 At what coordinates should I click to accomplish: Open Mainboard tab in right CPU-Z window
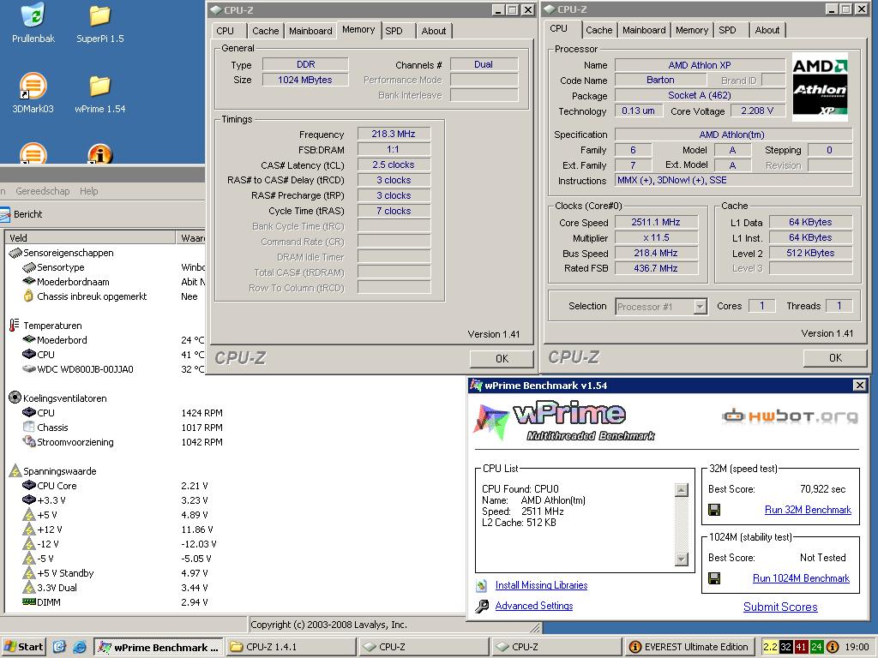point(644,30)
